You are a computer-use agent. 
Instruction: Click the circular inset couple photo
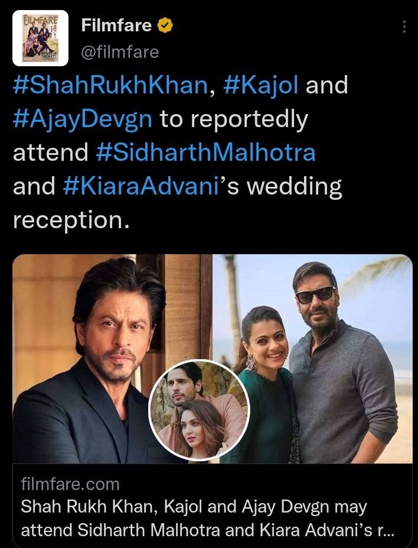(199, 410)
